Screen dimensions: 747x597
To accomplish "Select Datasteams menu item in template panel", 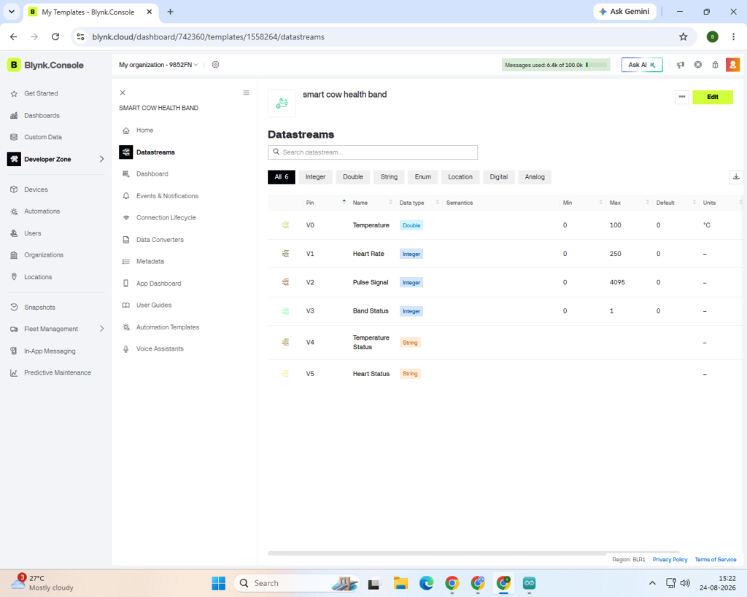I will [155, 152].
